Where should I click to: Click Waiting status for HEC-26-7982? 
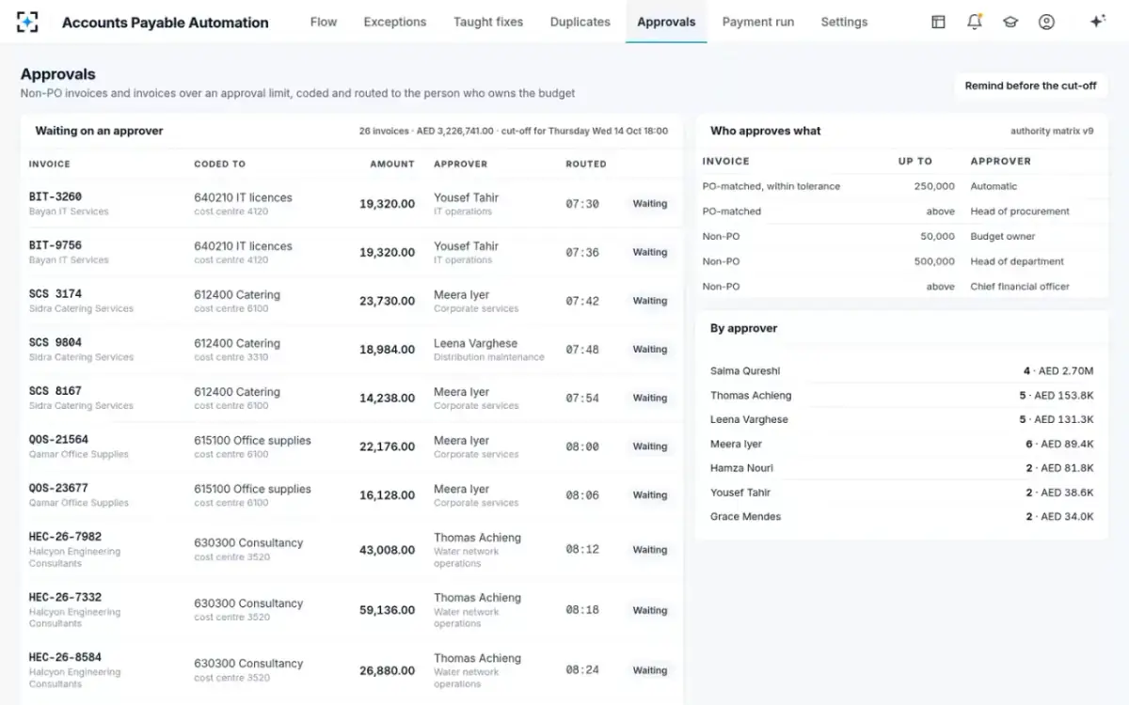click(650, 550)
